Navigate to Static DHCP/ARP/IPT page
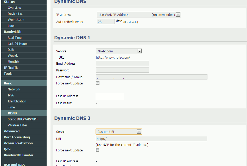This screenshot has width=247, height=166. (x=23, y=119)
